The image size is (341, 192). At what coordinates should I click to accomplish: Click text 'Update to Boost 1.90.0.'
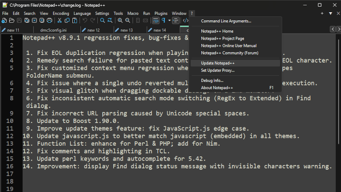coord(78,121)
